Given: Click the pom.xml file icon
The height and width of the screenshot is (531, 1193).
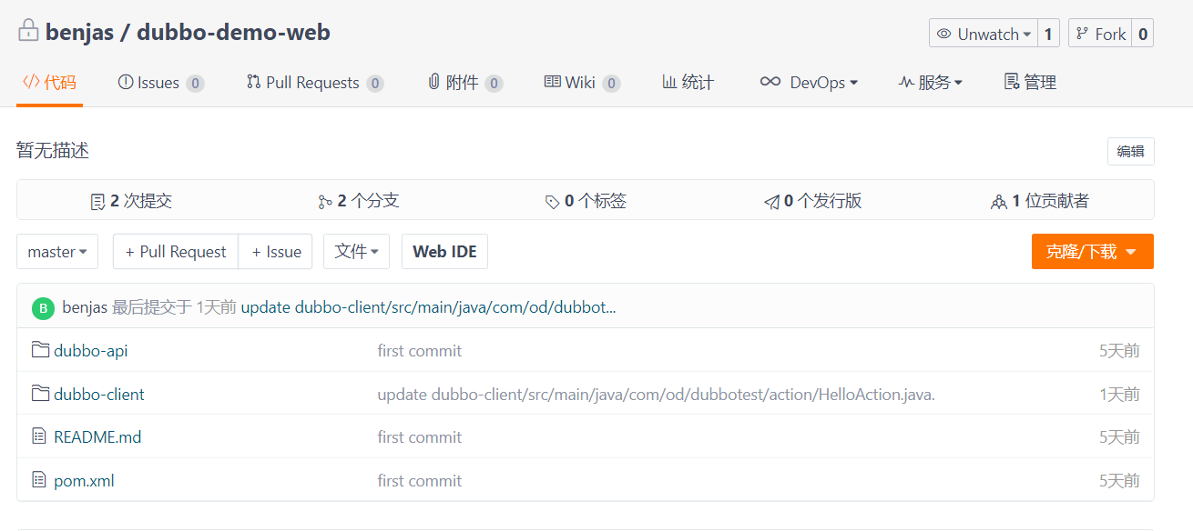Looking at the screenshot, I should pyautogui.click(x=39, y=480).
